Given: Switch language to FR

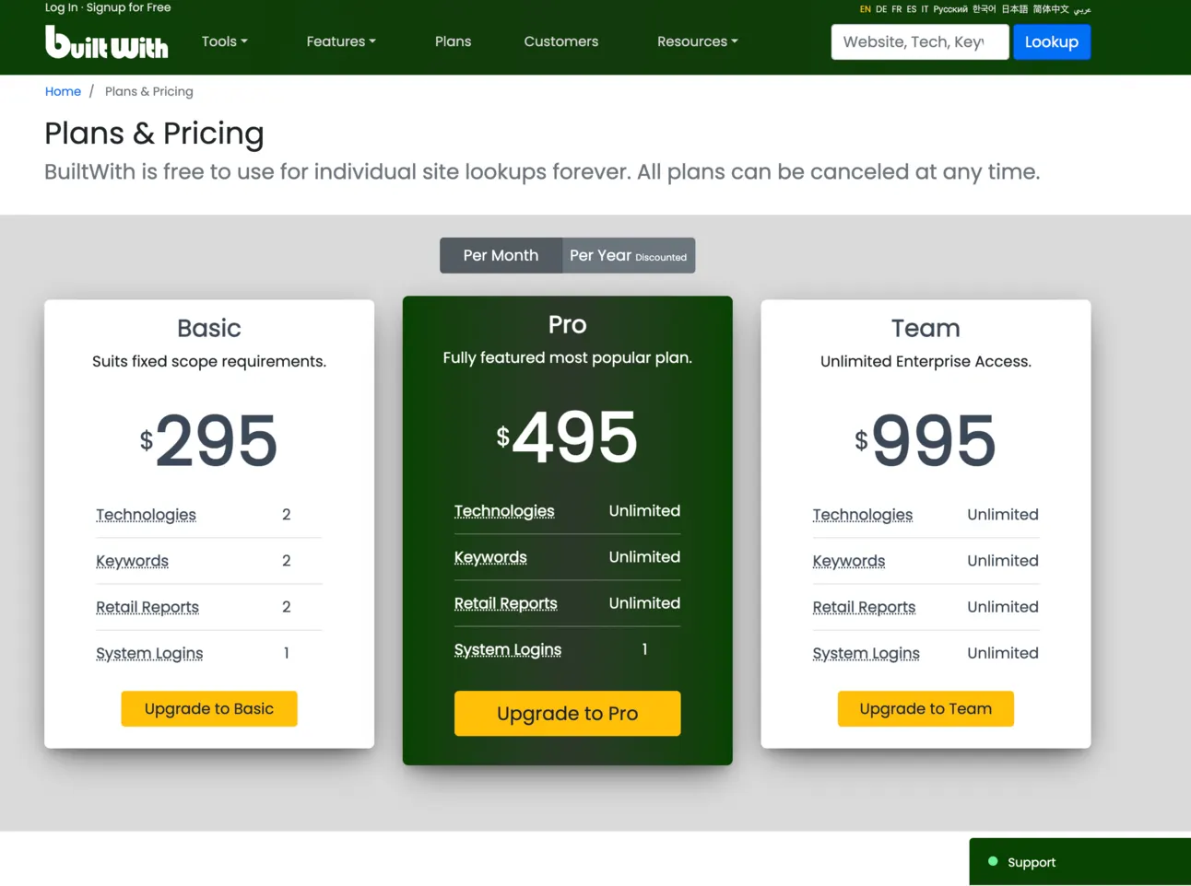Looking at the screenshot, I should point(897,9).
